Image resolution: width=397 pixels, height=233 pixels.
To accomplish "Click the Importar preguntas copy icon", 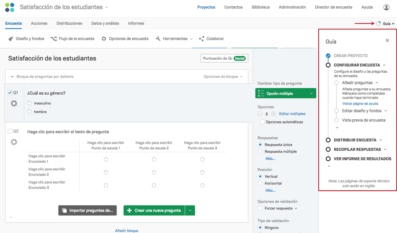I will 64,211.
